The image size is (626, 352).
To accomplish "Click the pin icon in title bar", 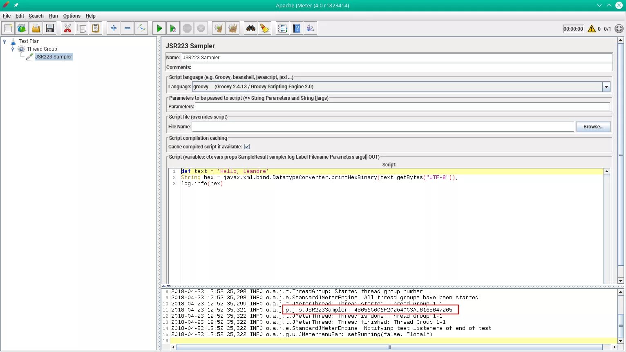I will [x=16, y=5].
